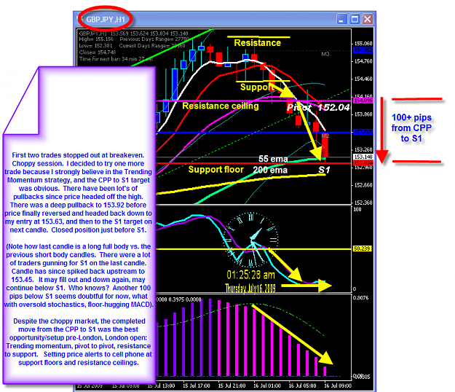Click the magenta 154.095 pivot price tag
Viewport: 455px width, 392px height.
click(363, 101)
